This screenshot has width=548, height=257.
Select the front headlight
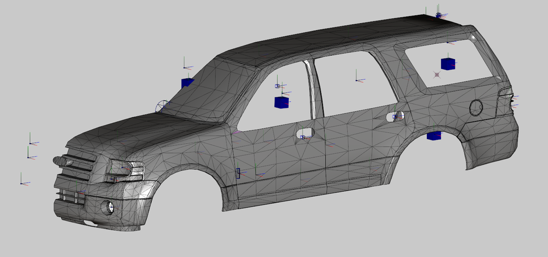tap(125, 169)
